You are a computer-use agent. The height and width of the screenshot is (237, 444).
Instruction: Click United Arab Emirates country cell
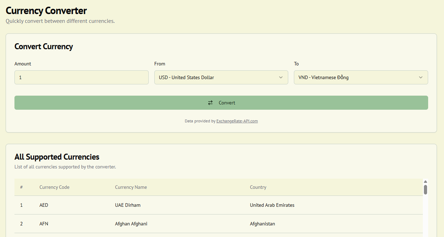(x=272, y=205)
